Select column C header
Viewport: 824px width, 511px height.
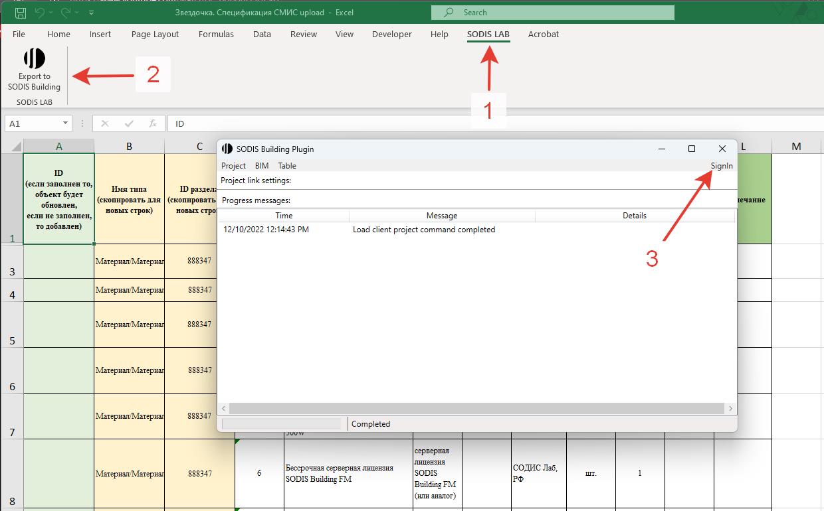pyautogui.click(x=199, y=146)
